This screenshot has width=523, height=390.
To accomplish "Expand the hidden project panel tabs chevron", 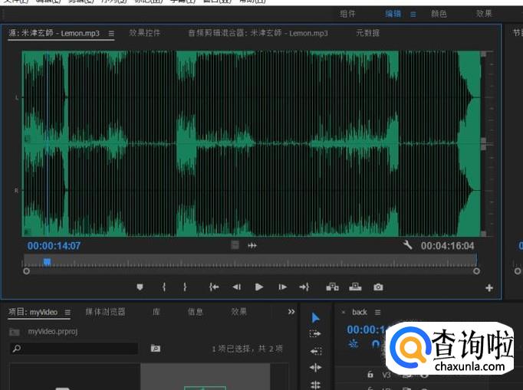I will tap(291, 312).
